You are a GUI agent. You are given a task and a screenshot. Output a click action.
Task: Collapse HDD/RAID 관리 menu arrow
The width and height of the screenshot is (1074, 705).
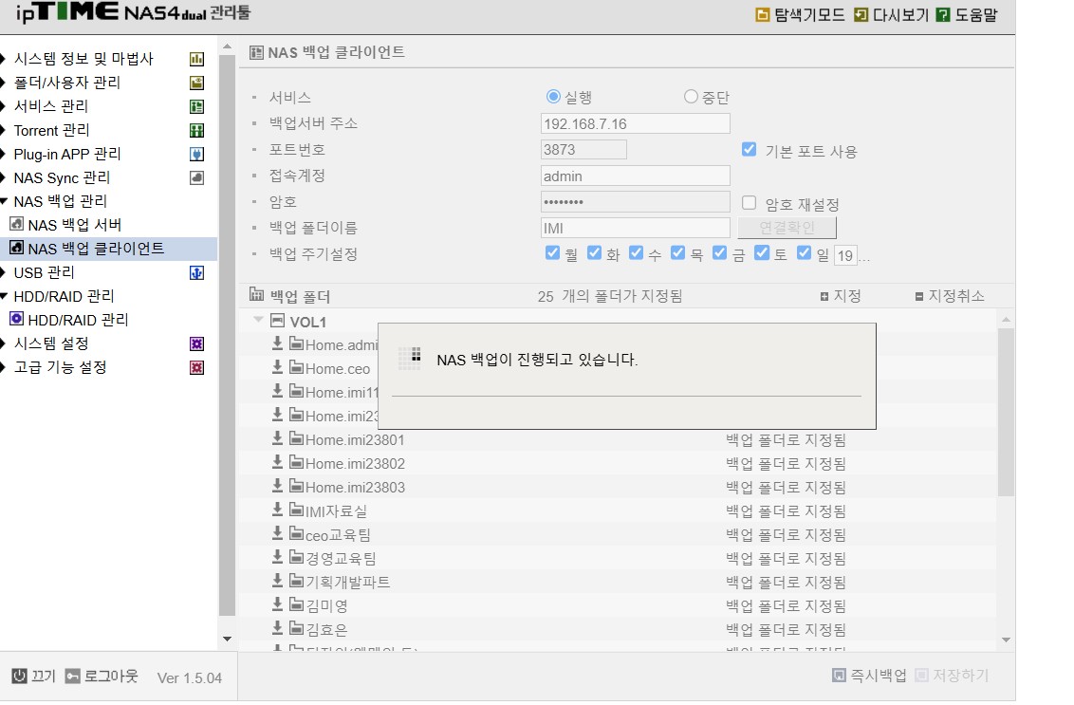click(x=4, y=297)
